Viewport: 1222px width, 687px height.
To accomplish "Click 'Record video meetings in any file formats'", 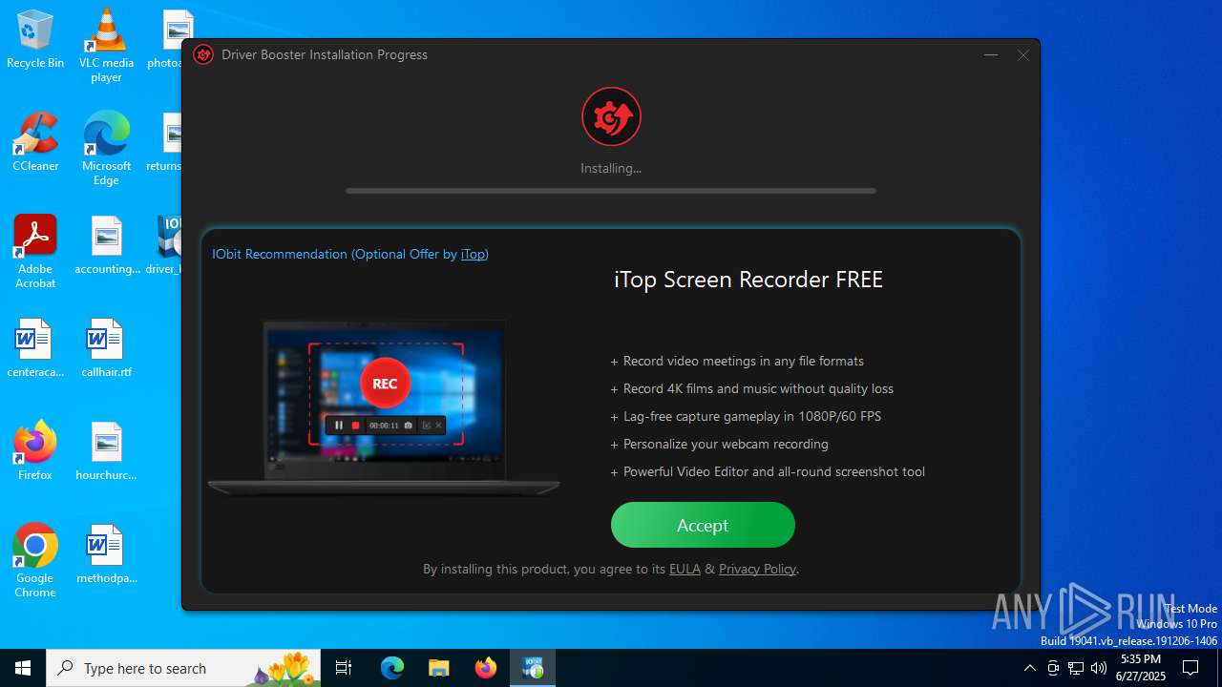I will (x=744, y=361).
